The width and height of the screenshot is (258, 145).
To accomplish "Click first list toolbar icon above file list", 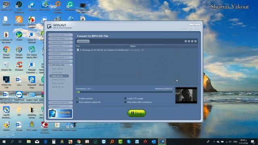I will [x=186, y=41].
